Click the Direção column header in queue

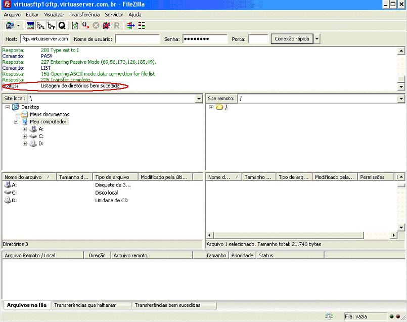tap(98, 256)
